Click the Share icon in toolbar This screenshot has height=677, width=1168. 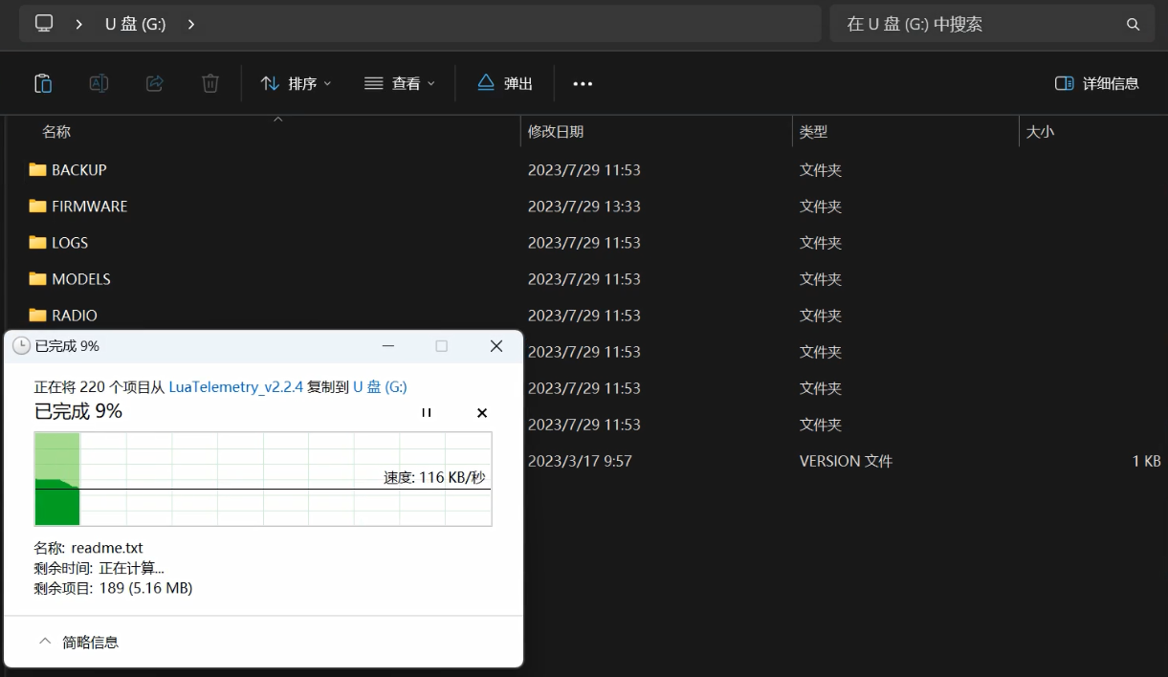click(x=155, y=83)
